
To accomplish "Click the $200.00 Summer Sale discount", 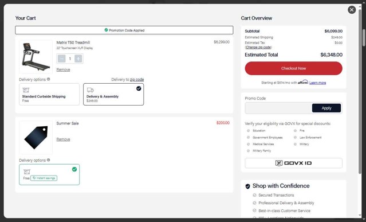I will pyautogui.click(x=223, y=123).
